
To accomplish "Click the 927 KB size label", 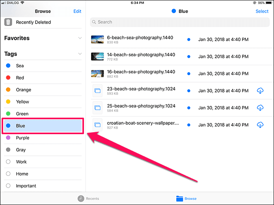I will tap(112, 128).
